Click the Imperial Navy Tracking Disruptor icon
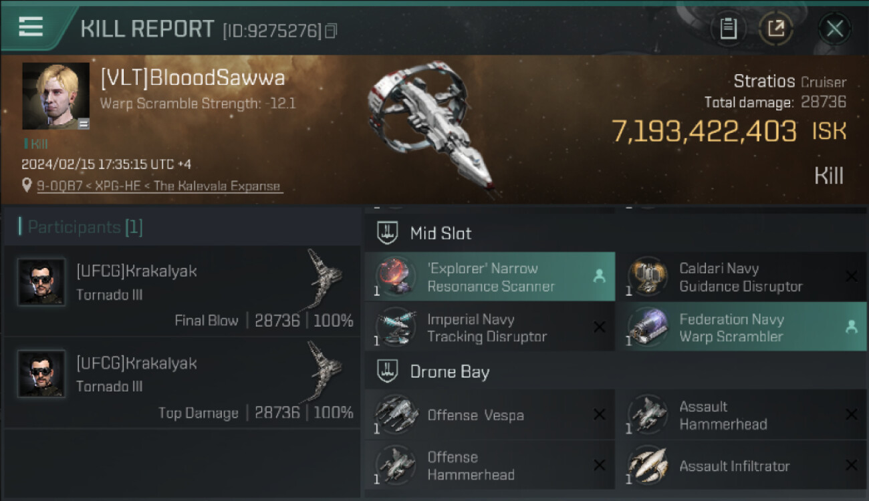The image size is (869, 501). [x=397, y=328]
